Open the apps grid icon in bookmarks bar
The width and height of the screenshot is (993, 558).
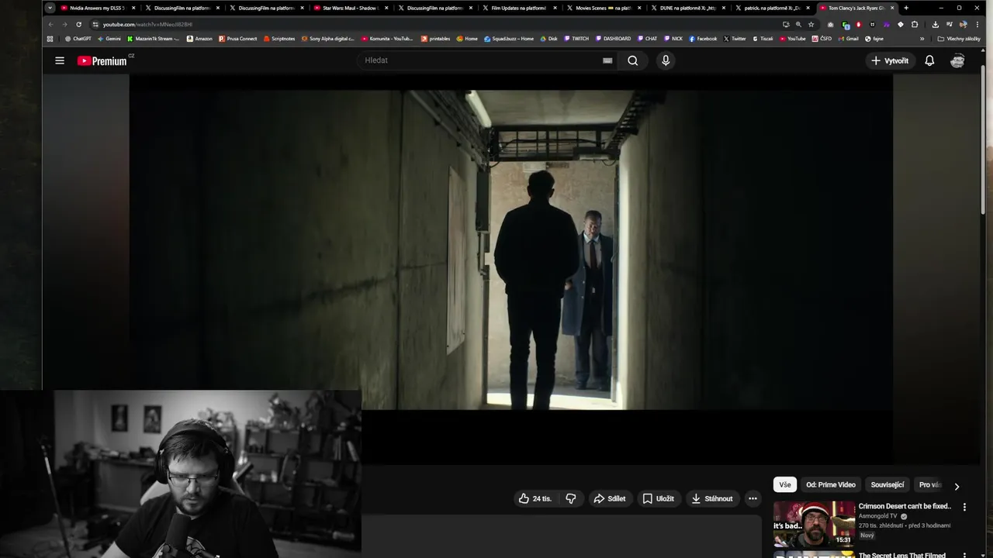click(50, 38)
